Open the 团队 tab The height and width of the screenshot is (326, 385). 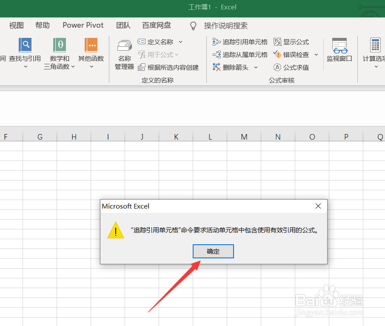pos(123,25)
